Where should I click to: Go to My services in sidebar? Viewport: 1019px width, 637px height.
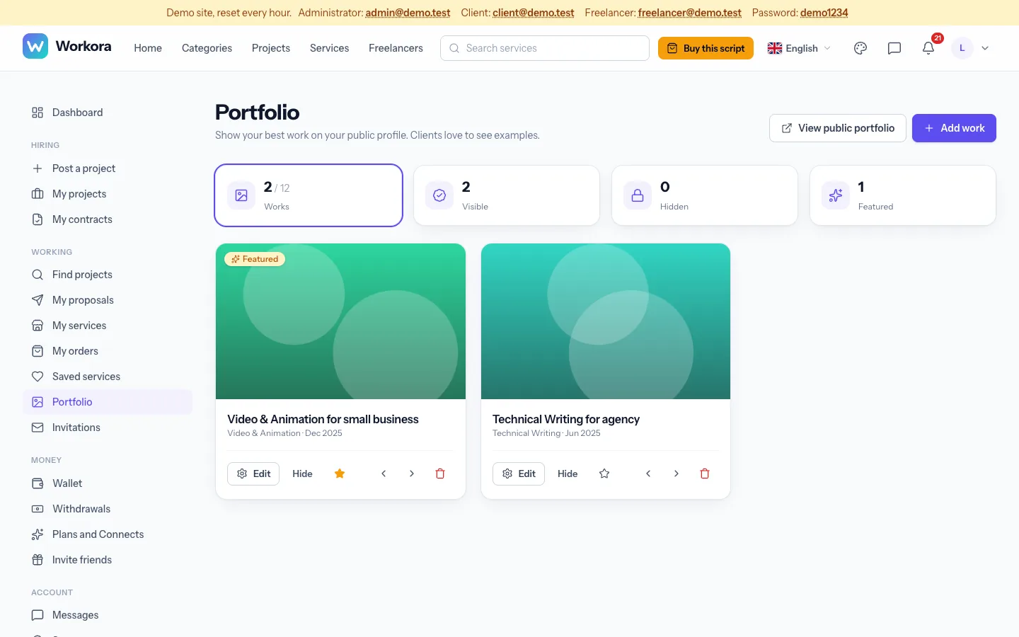[x=108, y=326]
